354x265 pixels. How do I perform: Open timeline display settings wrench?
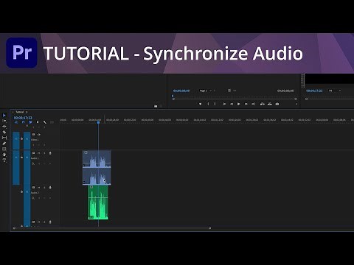pos(44,122)
